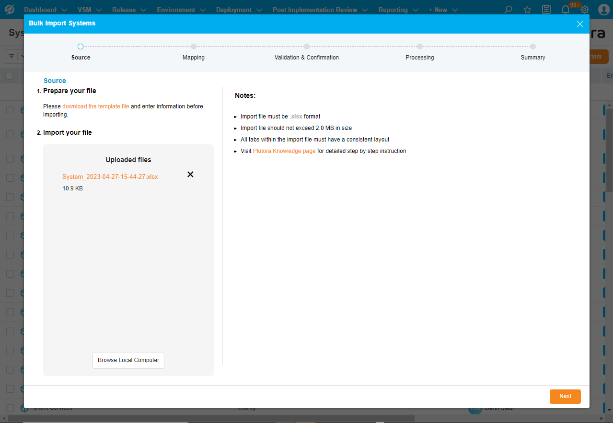Click the favorites star icon
Viewport: 613px width, 423px height.
pyautogui.click(x=527, y=10)
